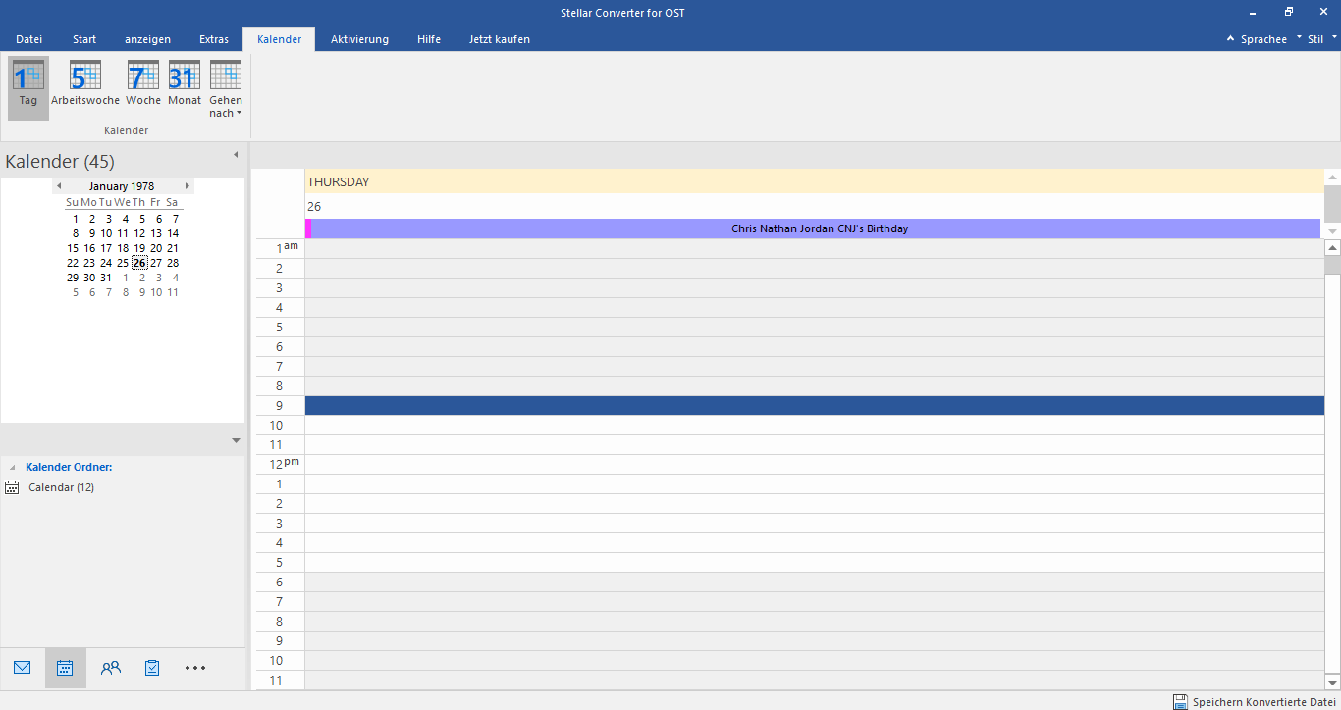Go to previous month in mini calendar
Viewport: 1341px width, 710px height.
click(x=59, y=186)
